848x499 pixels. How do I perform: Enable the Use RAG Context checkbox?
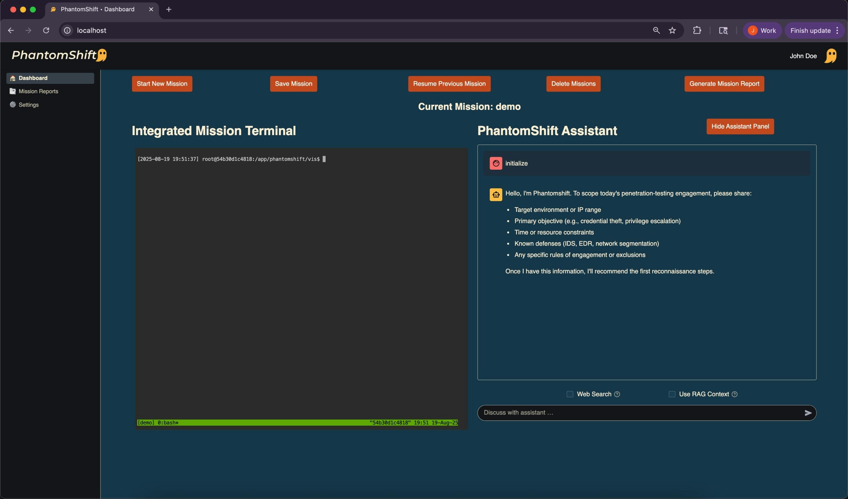[x=672, y=394]
